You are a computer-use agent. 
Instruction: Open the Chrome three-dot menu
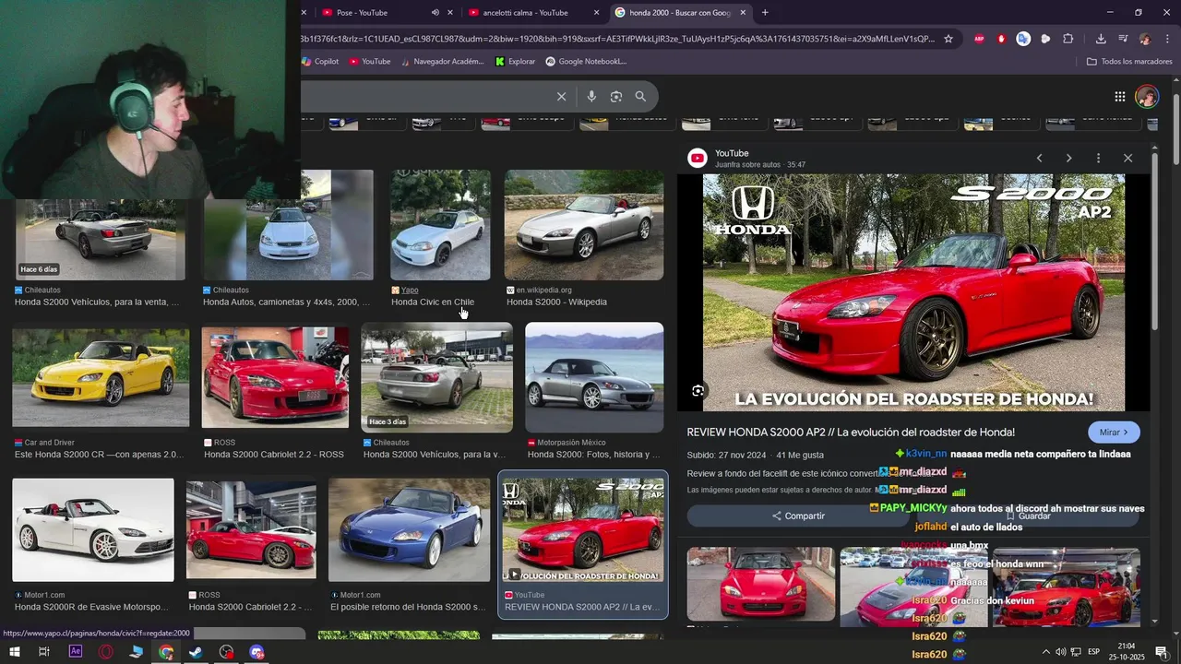click(1168, 39)
